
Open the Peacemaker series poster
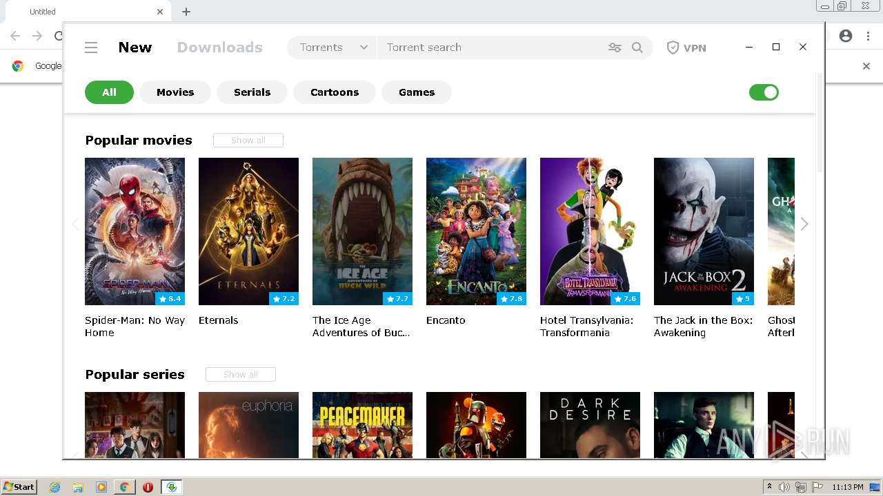[x=362, y=425]
